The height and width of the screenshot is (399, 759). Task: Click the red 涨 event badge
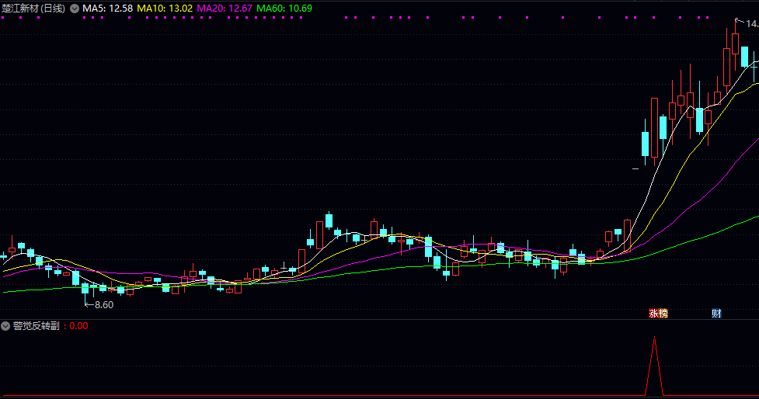pos(654,314)
